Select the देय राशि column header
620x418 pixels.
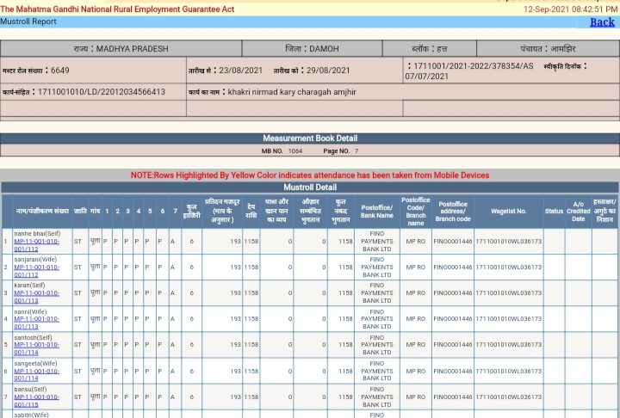[x=251, y=211]
